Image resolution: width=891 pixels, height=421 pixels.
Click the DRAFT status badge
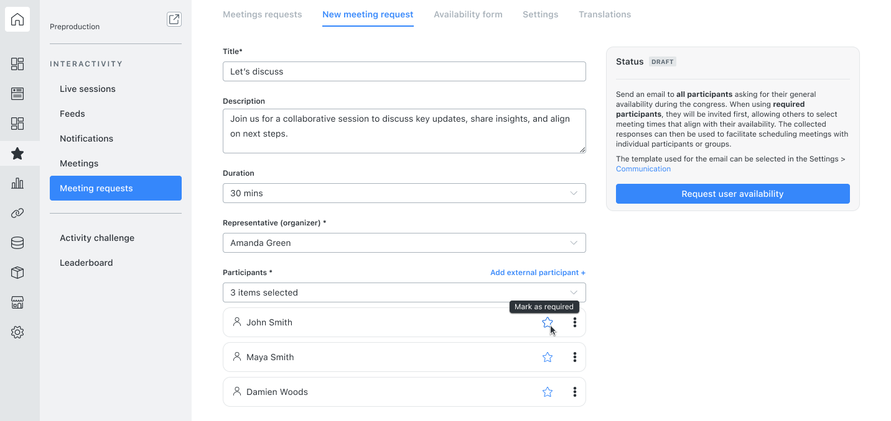click(x=663, y=62)
